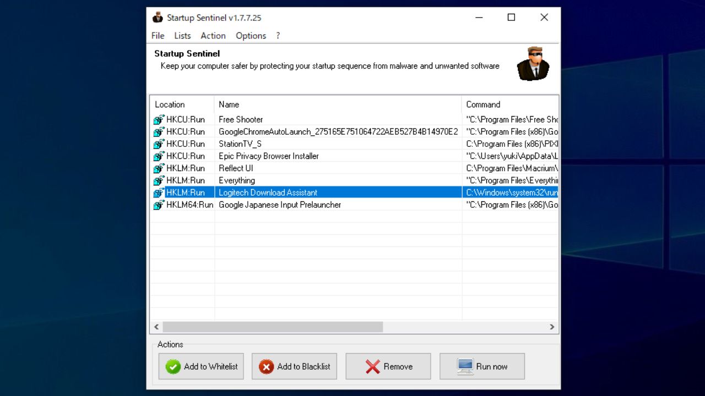Maximize the Startup Sentinel window
705x396 pixels.
[511, 18]
